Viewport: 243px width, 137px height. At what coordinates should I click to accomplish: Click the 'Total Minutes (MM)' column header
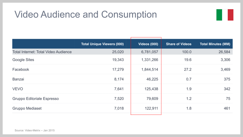(x=215, y=44)
